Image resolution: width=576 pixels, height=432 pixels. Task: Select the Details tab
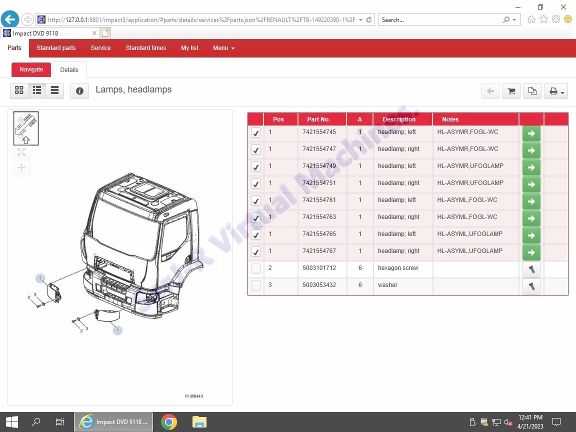pyautogui.click(x=69, y=70)
